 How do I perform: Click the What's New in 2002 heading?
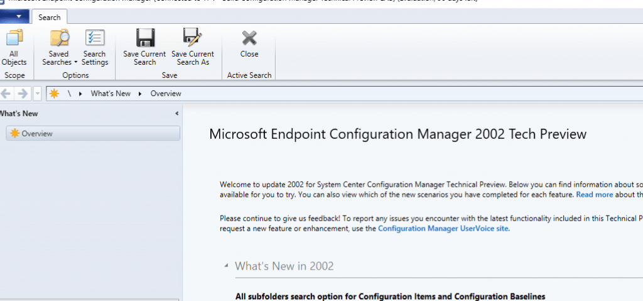284,266
